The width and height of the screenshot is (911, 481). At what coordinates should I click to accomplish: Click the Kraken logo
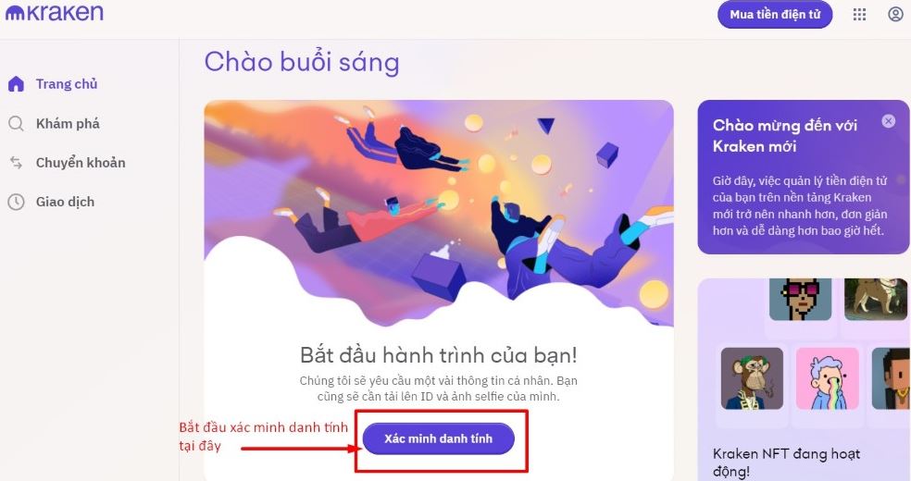[x=55, y=13]
